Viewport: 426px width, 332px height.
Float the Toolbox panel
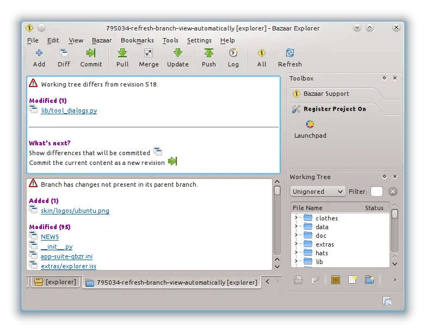pyautogui.click(x=384, y=78)
